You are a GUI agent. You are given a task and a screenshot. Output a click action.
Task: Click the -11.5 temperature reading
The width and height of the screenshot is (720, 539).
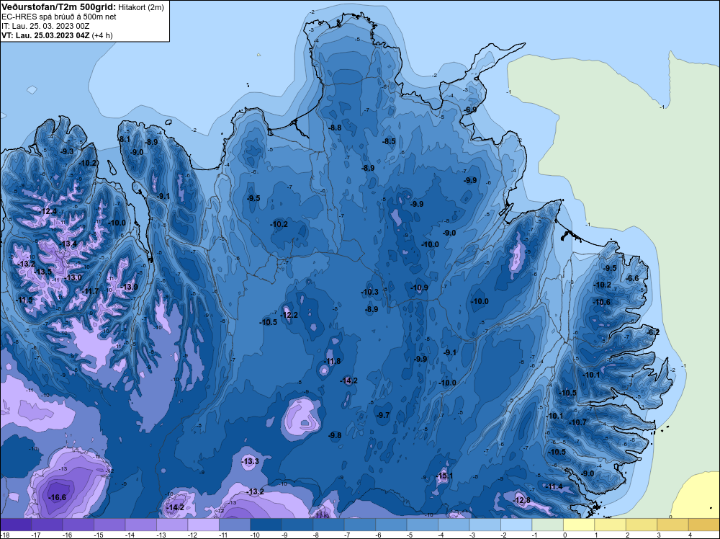pyautogui.click(x=24, y=300)
